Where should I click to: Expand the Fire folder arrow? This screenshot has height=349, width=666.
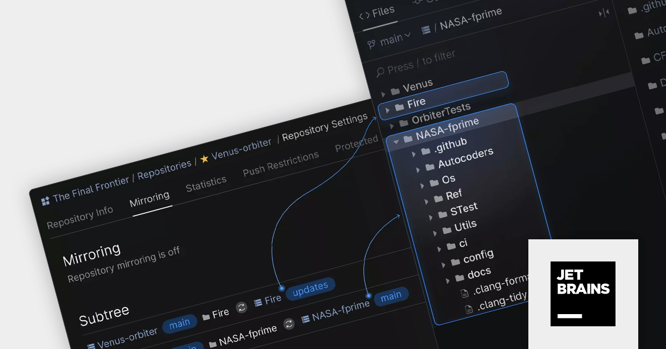pos(387,110)
